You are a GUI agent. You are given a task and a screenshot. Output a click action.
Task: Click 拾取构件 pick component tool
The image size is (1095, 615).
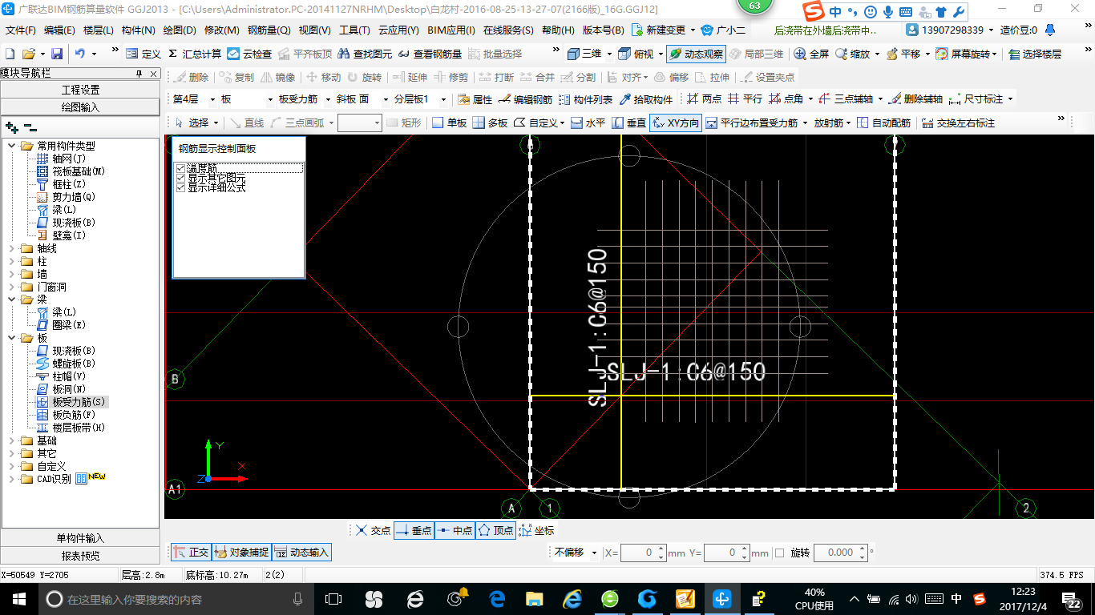point(645,99)
